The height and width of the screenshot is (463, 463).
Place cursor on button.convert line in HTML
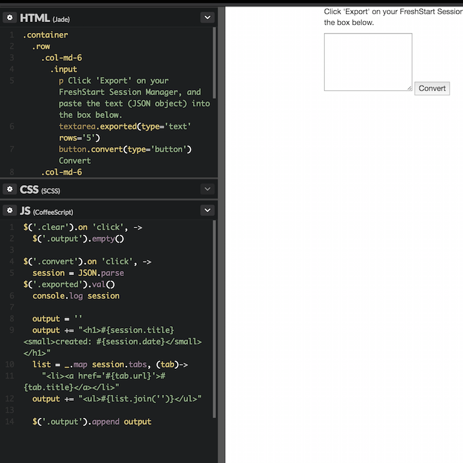(124, 149)
